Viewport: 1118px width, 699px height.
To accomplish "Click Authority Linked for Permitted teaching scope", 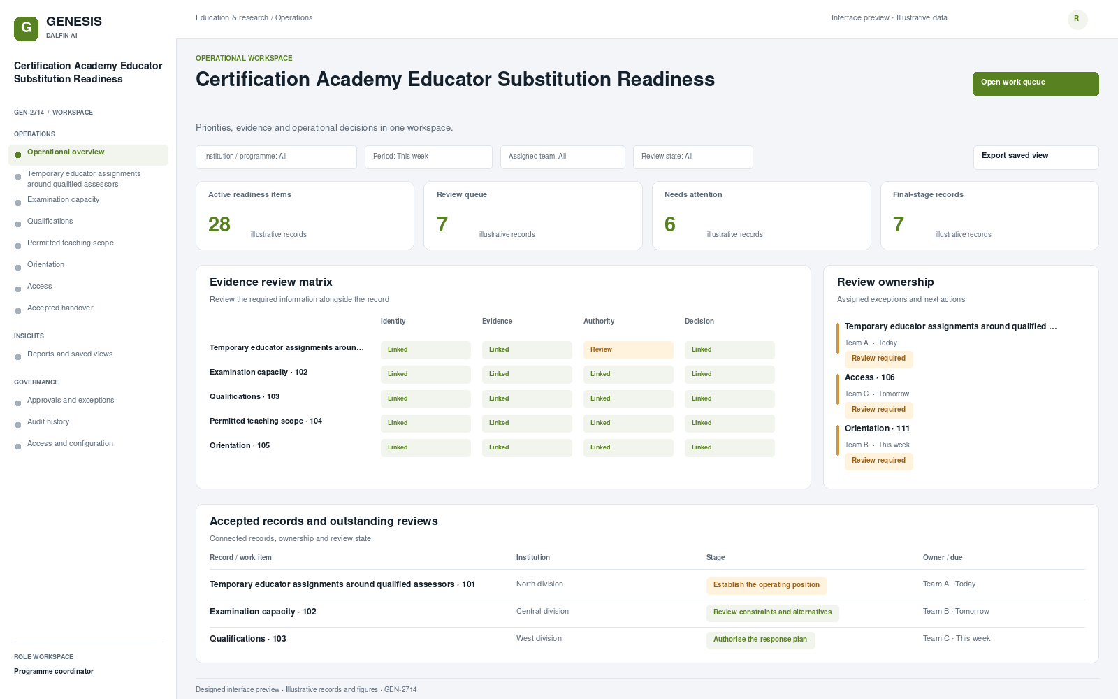I will click(x=628, y=424).
